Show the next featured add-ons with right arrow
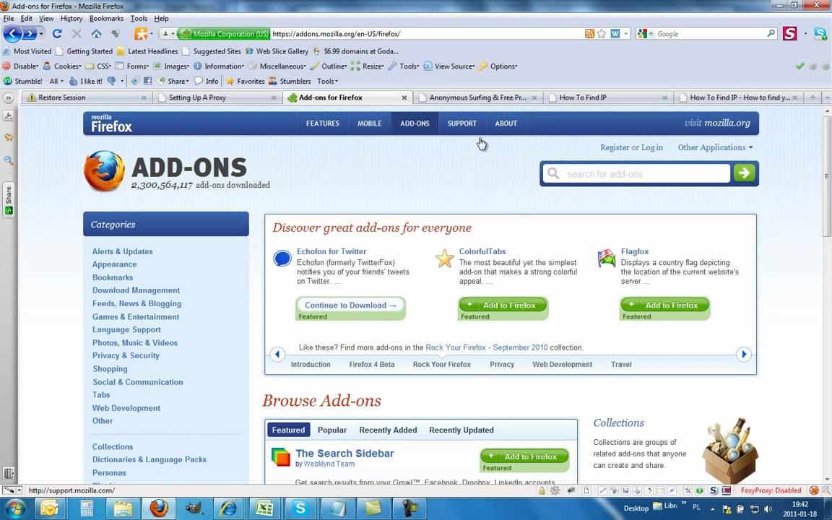This screenshot has width=832, height=520. click(x=743, y=354)
